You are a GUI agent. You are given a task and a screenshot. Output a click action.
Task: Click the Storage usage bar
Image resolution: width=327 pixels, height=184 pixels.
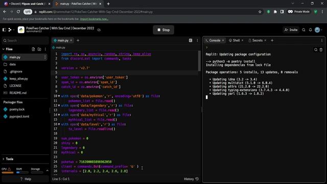[x=37, y=173]
